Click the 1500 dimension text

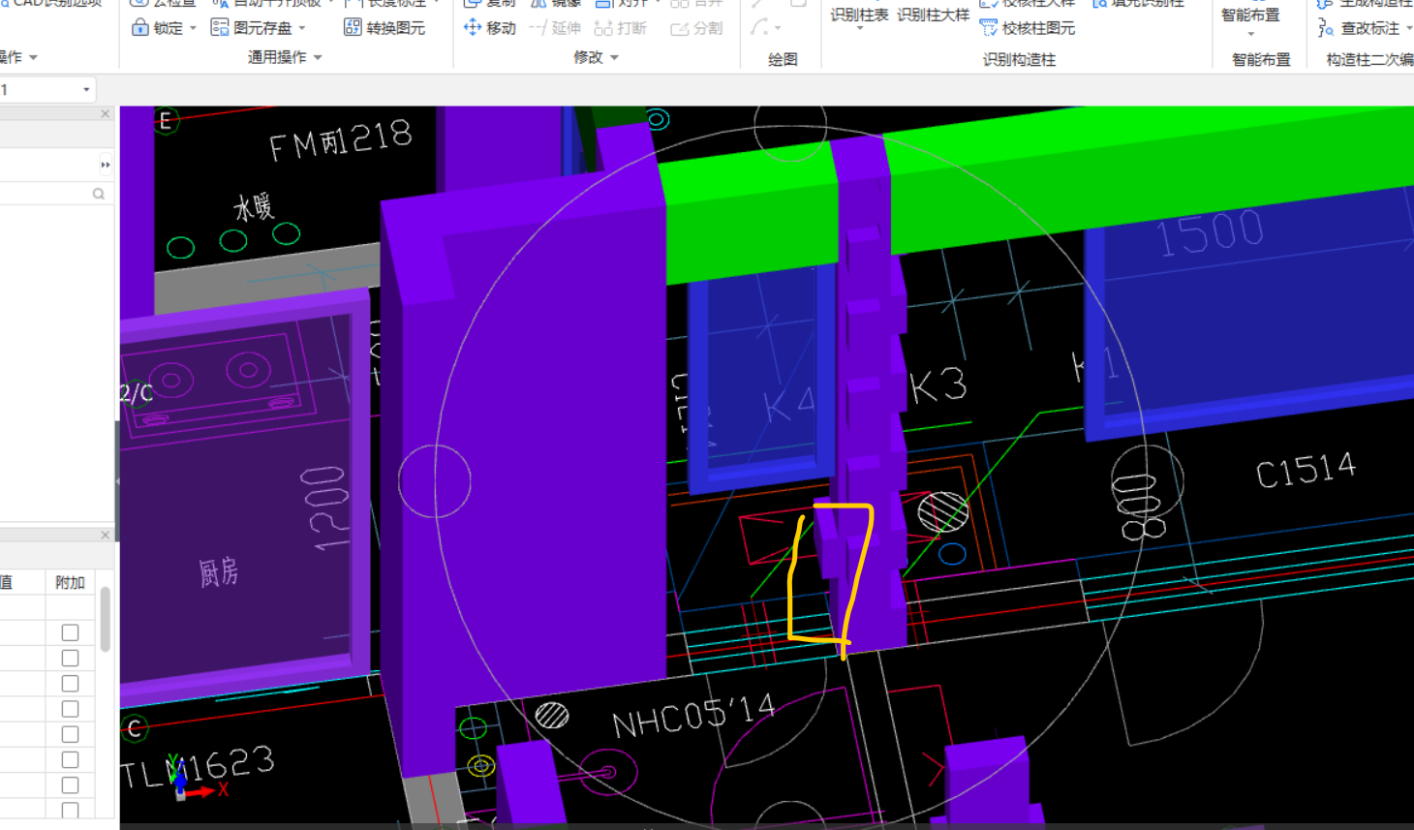(1210, 233)
